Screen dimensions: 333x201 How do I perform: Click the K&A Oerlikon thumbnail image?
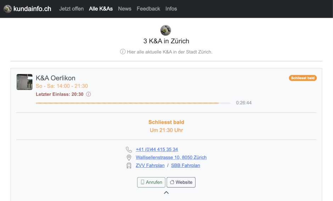[x=24, y=82]
